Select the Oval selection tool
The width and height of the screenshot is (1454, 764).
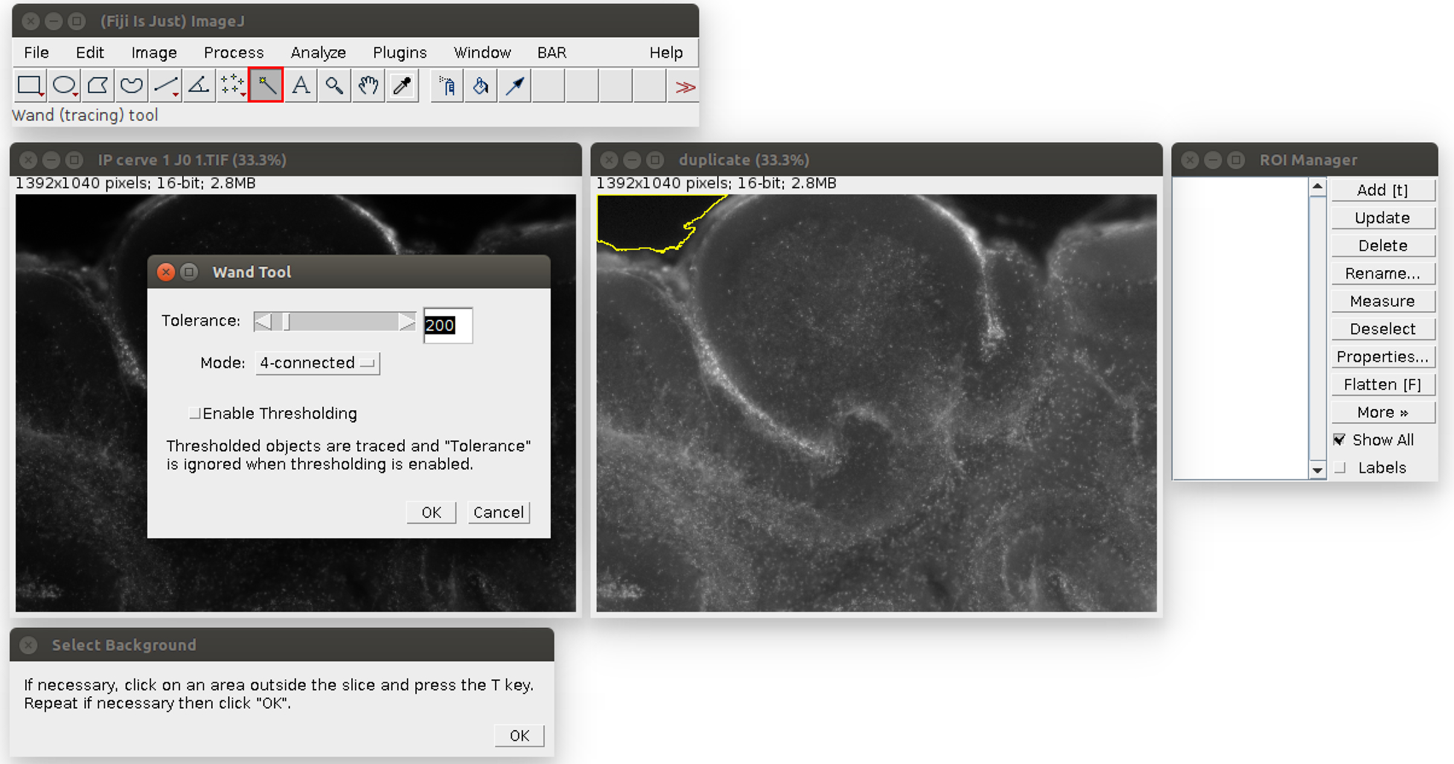tap(64, 86)
